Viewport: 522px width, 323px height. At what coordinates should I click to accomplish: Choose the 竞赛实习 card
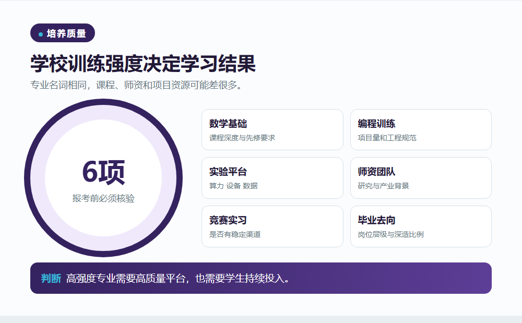pyautogui.click(x=272, y=226)
